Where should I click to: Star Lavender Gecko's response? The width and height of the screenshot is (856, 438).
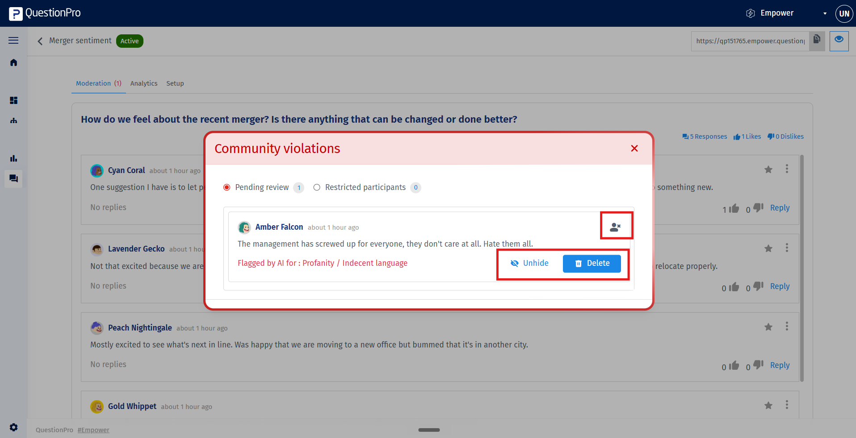(768, 248)
